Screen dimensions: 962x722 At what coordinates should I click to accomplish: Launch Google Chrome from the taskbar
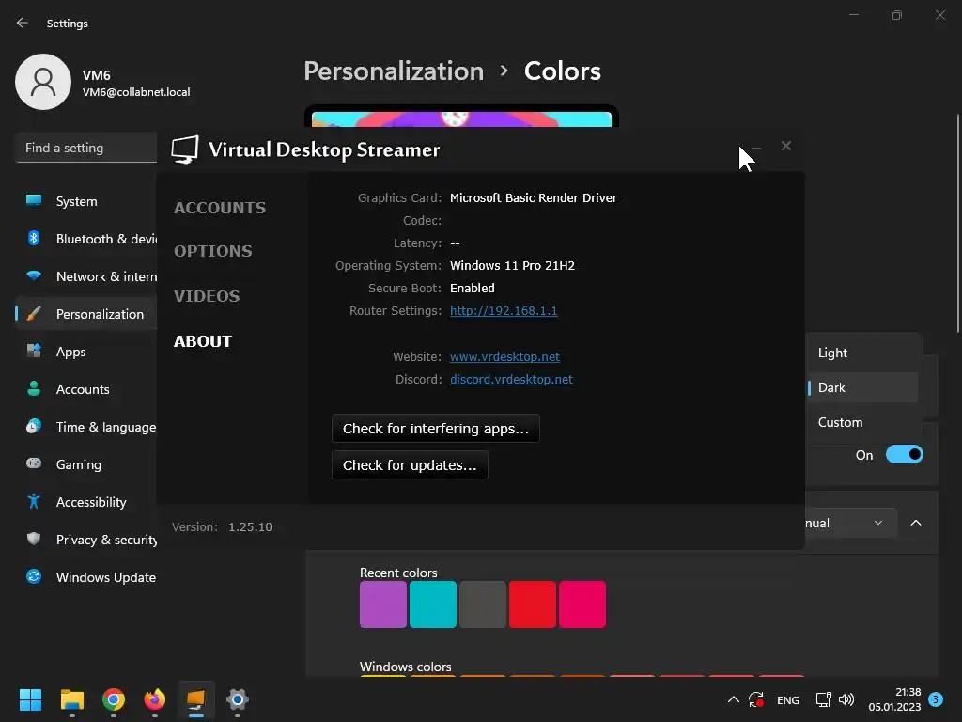(x=114, y=699)
